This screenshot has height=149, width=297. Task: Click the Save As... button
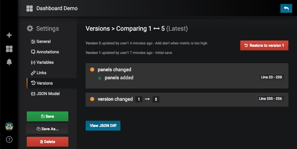[x=48, y=129]
